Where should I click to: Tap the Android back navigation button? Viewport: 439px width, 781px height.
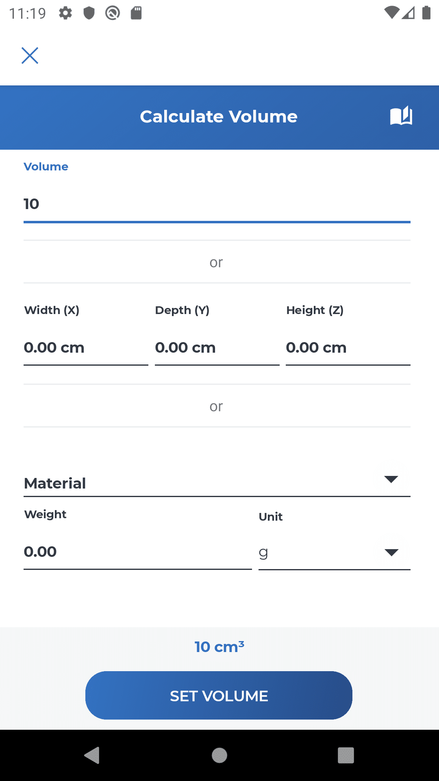pyautogui.click(x=92, y=755)
